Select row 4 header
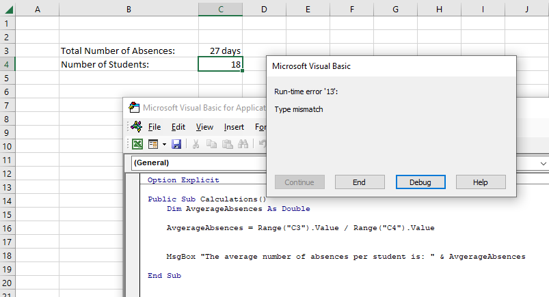 coord(7,64)
